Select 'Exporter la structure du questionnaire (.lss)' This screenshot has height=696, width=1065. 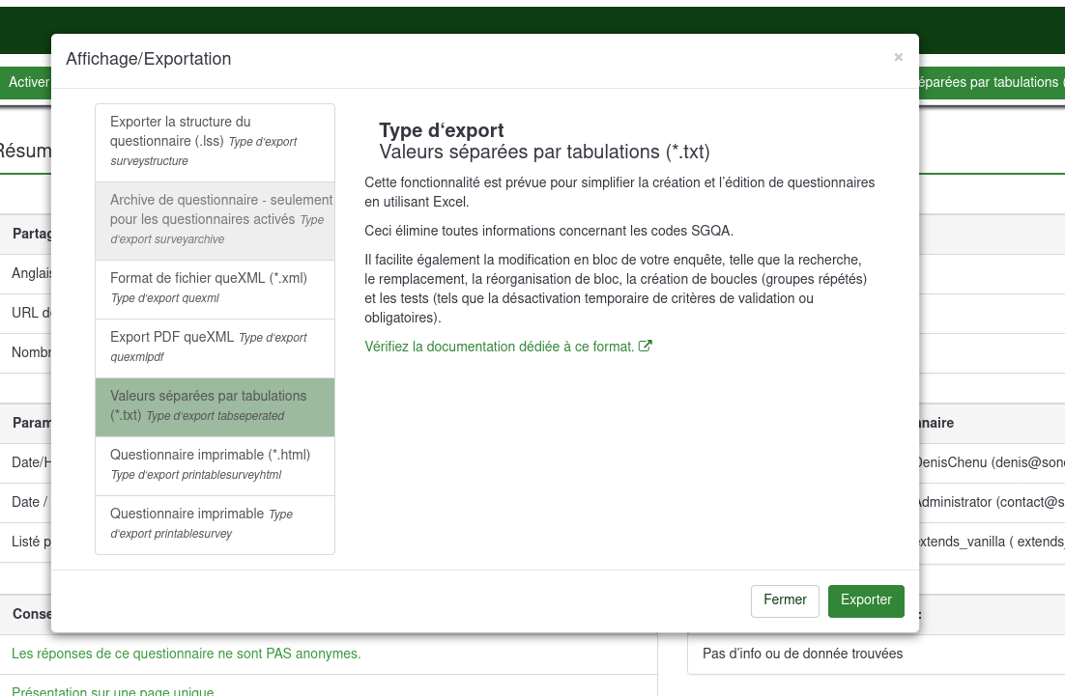click(x=215, y=142)
